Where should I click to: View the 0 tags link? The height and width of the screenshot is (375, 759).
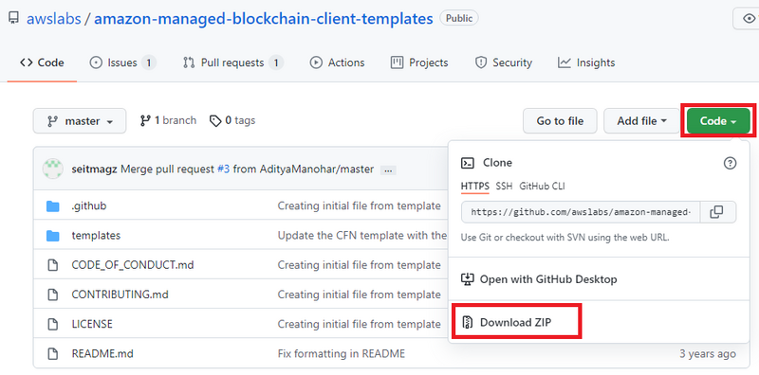(232, 120)
